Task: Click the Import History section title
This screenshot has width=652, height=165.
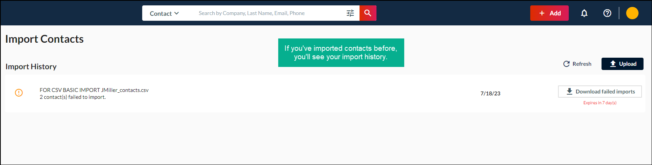Action: tap(31, 67)
